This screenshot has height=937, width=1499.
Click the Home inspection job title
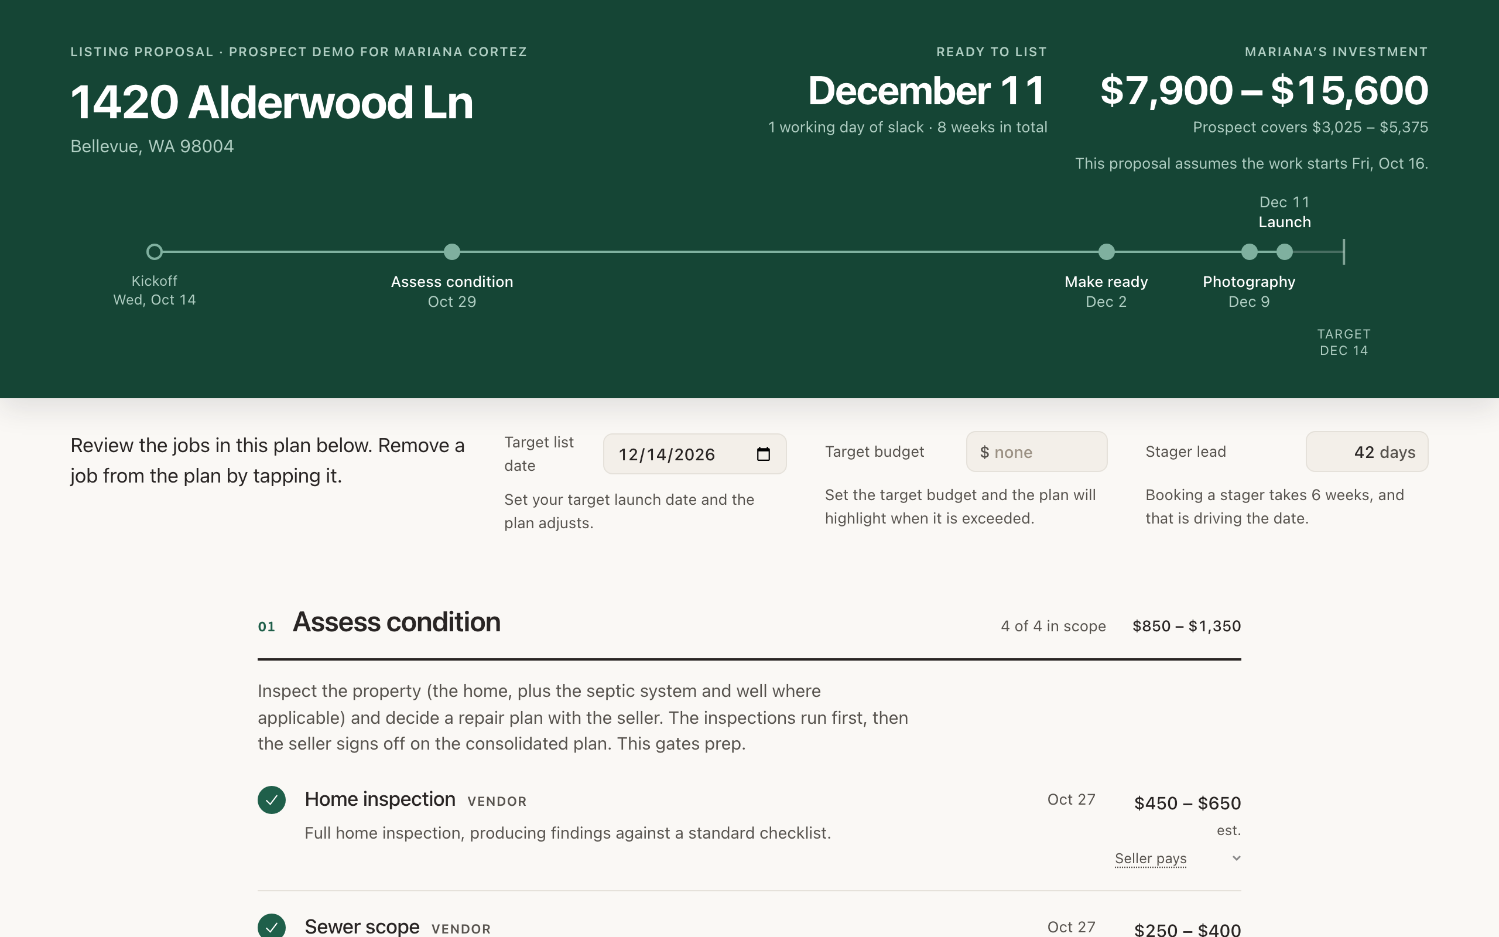pos(379,799)
